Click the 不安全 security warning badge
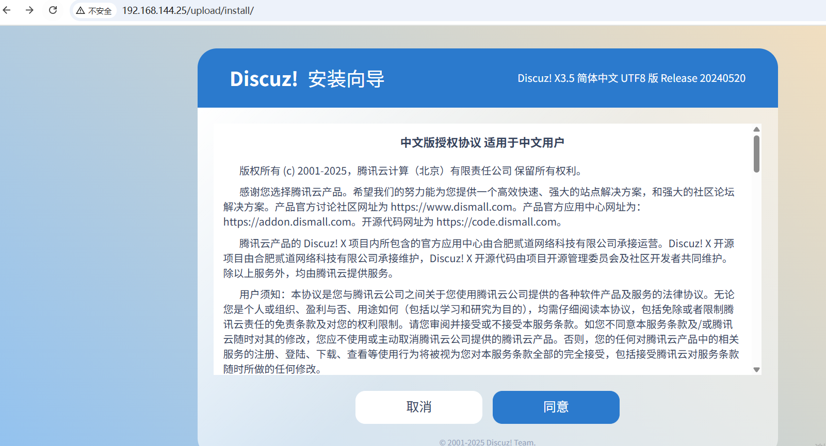Screen dimensions: 826x446 point(93,10)
